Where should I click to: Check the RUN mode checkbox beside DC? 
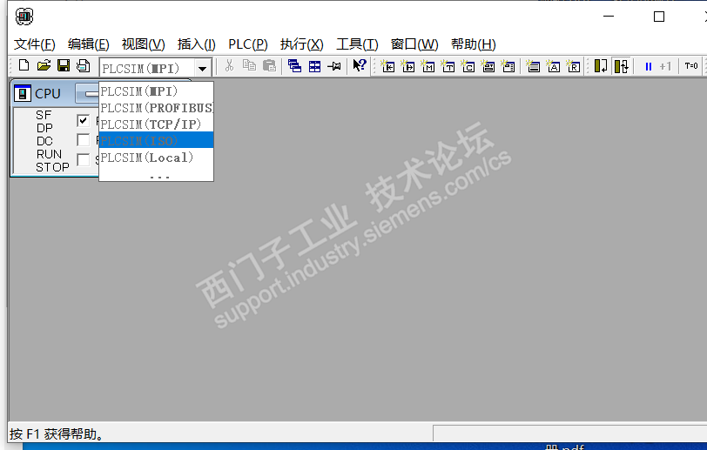(83, 140)
